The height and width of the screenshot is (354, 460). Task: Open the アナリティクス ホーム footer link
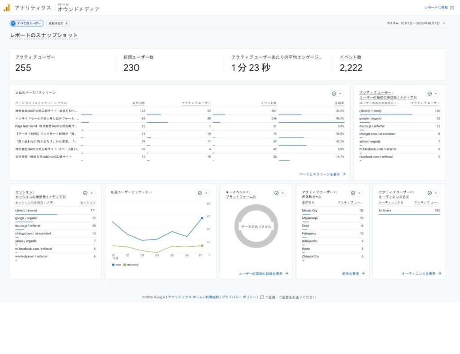coord(185,297)
